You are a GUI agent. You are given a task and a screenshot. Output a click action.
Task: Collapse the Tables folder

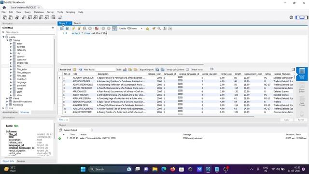(x=7, y=40)
